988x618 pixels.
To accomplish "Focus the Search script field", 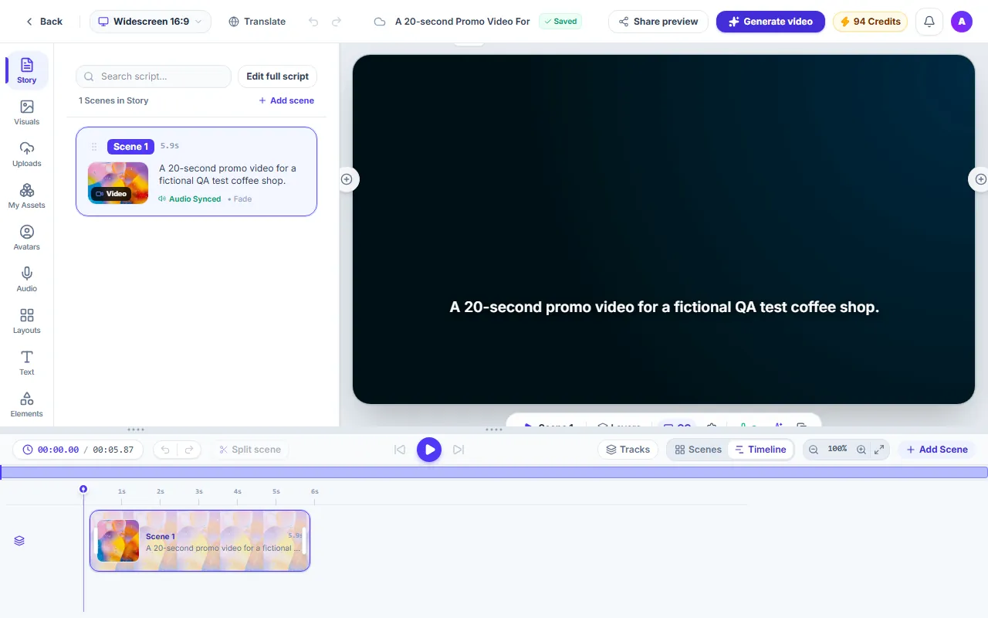I will tap(154, 76).
